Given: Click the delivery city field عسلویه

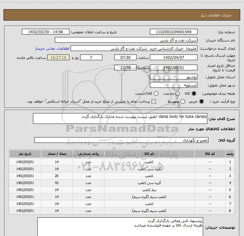Looking at the screenshot, I should tap(174, 85).
